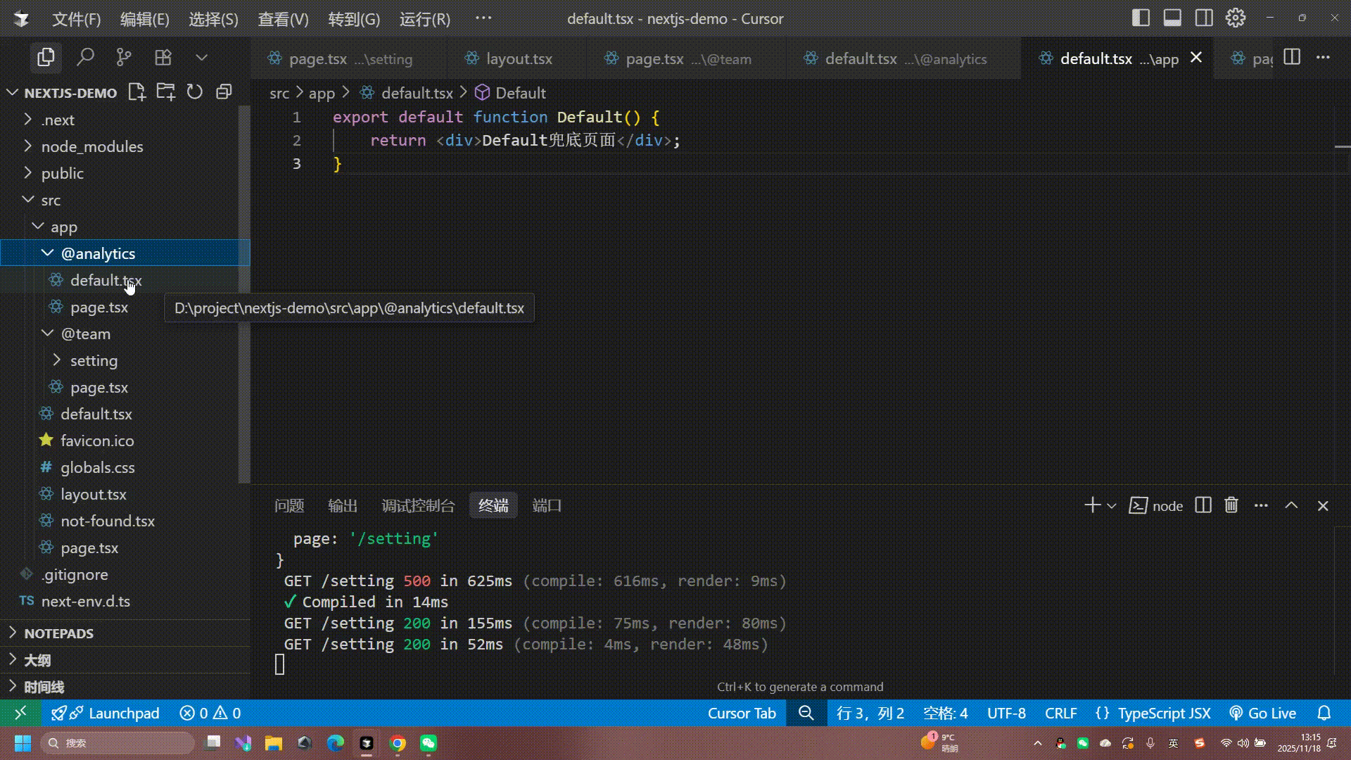Open the new terminal dropdown arrow
This screenshot has height=760, width=1351.
[x=1112, y=506]
